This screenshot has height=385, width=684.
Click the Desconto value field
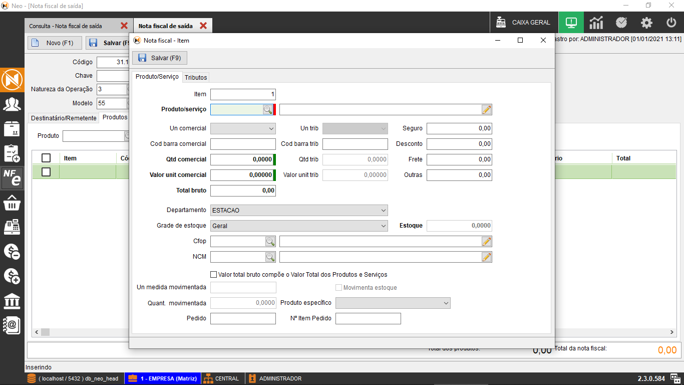point(459,144)
